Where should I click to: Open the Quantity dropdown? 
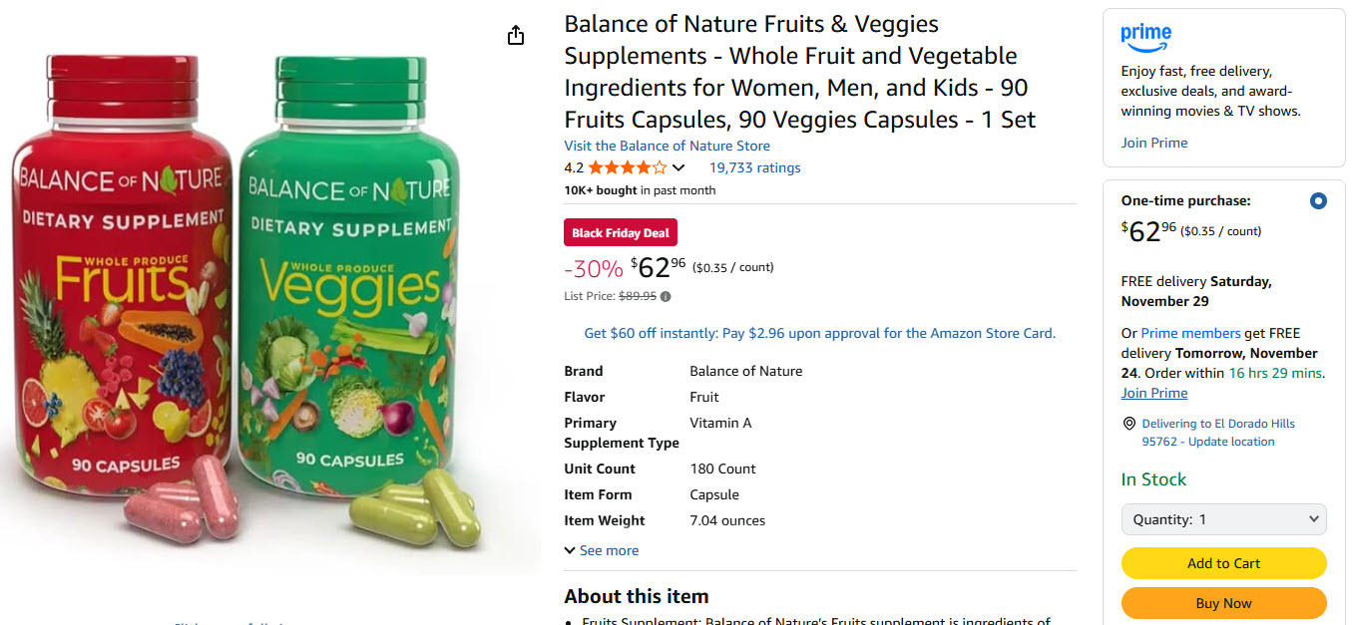coord(1223,519)
